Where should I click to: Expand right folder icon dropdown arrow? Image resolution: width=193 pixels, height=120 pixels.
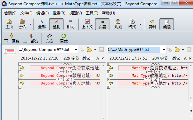coord(183,50)
